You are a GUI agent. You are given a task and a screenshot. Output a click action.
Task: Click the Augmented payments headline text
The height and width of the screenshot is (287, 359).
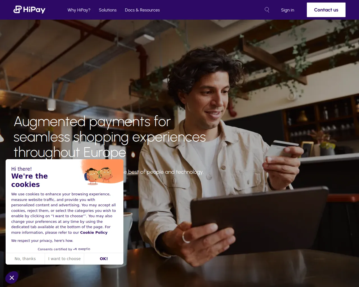110,137
